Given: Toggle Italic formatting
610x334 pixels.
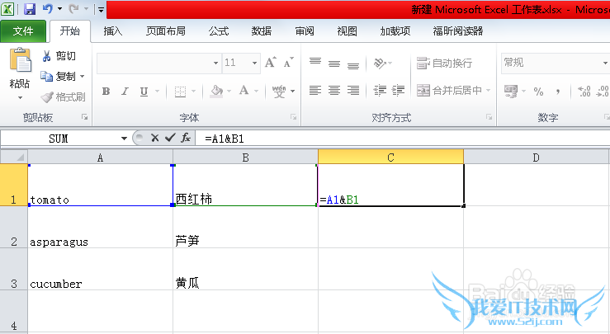Looking at the screenshot, I should (x=125, y=92).
